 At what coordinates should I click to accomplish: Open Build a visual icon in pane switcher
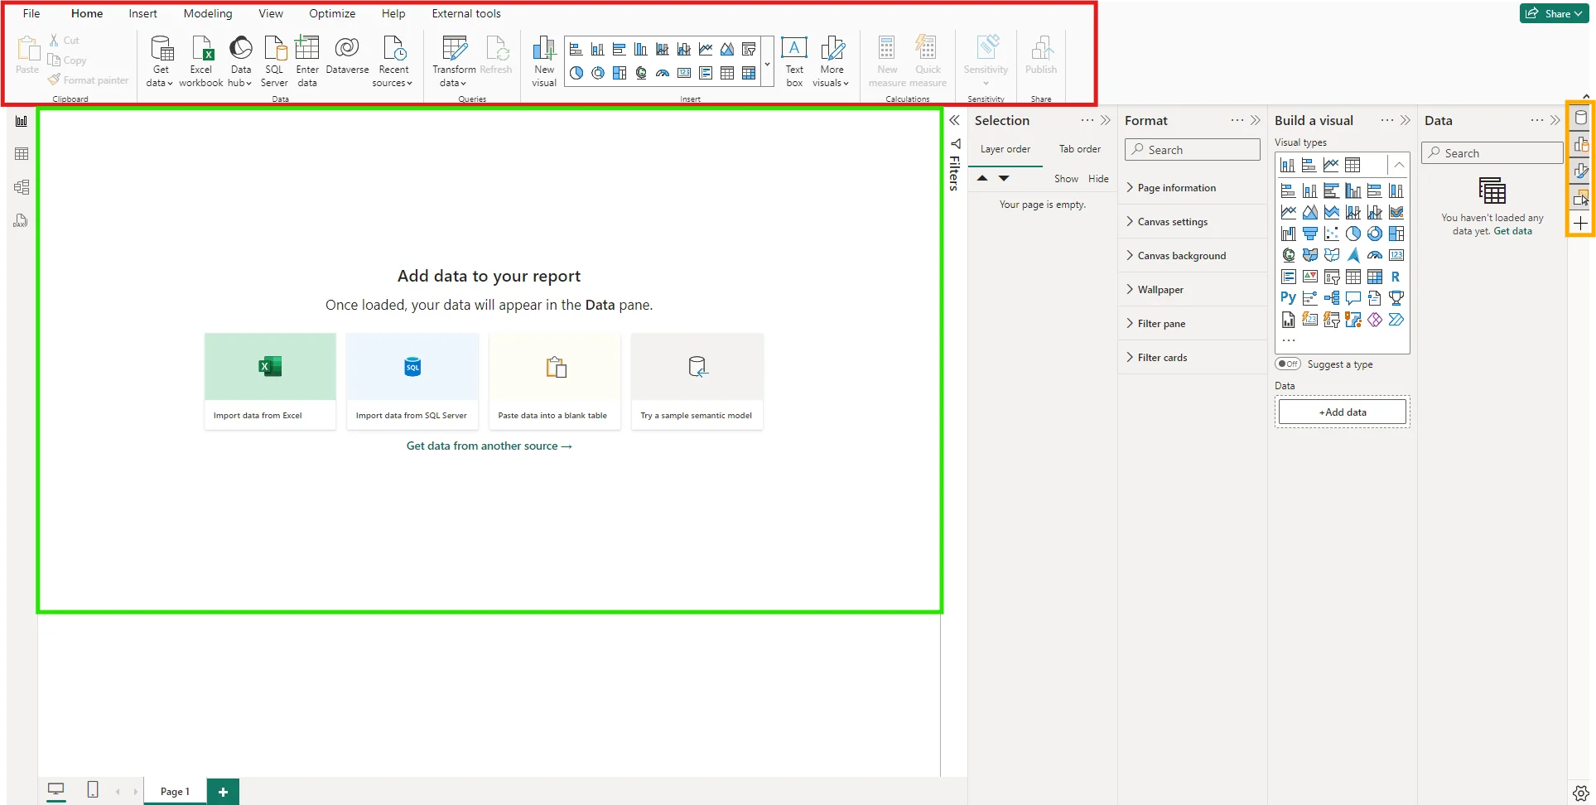click(x=1580, y=145)
